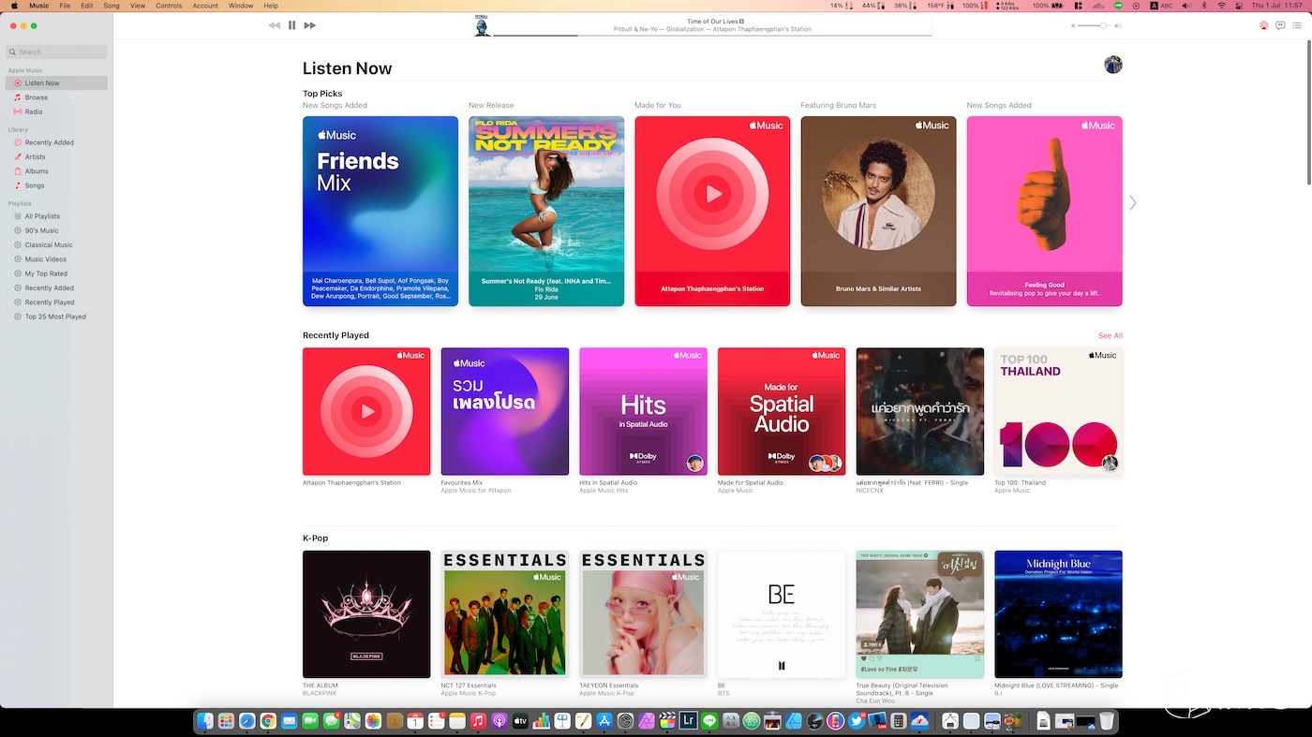Click inside the Search field
Viewport: 1312px width, 737px height.
click(x=58, y=52)
